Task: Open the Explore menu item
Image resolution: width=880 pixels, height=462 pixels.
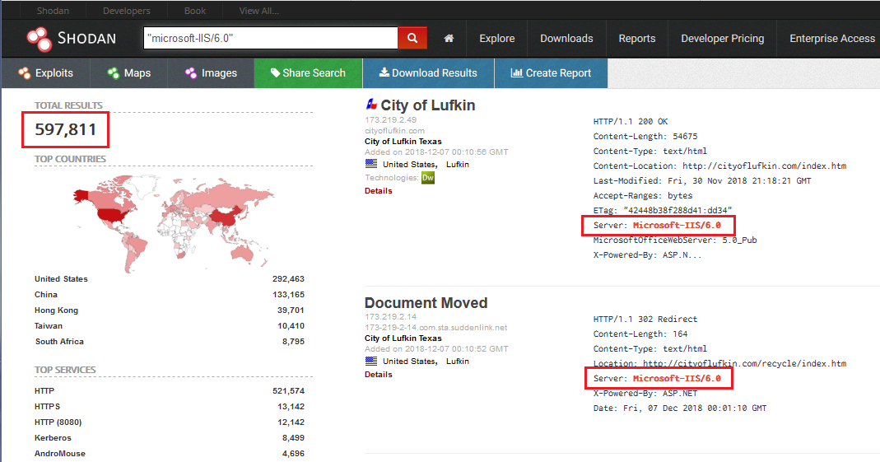Action: 496,38
